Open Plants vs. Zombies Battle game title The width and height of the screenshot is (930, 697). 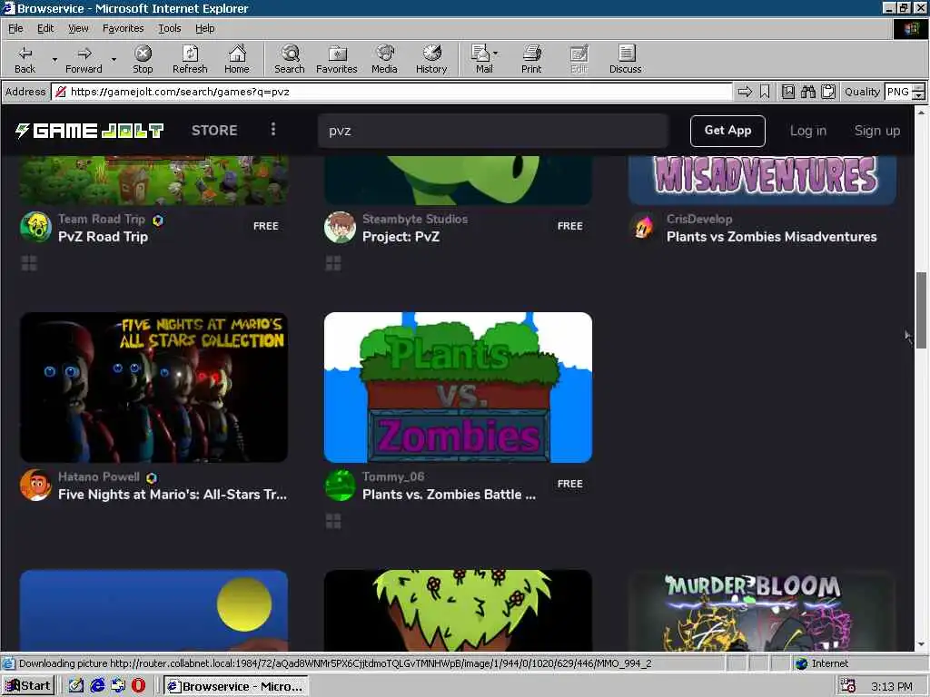[x=449, y=495]
